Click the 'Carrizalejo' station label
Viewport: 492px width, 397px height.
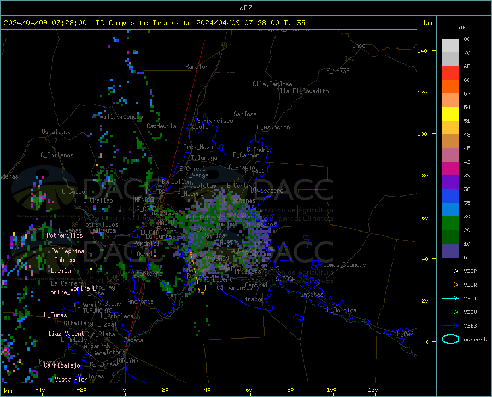62,365
